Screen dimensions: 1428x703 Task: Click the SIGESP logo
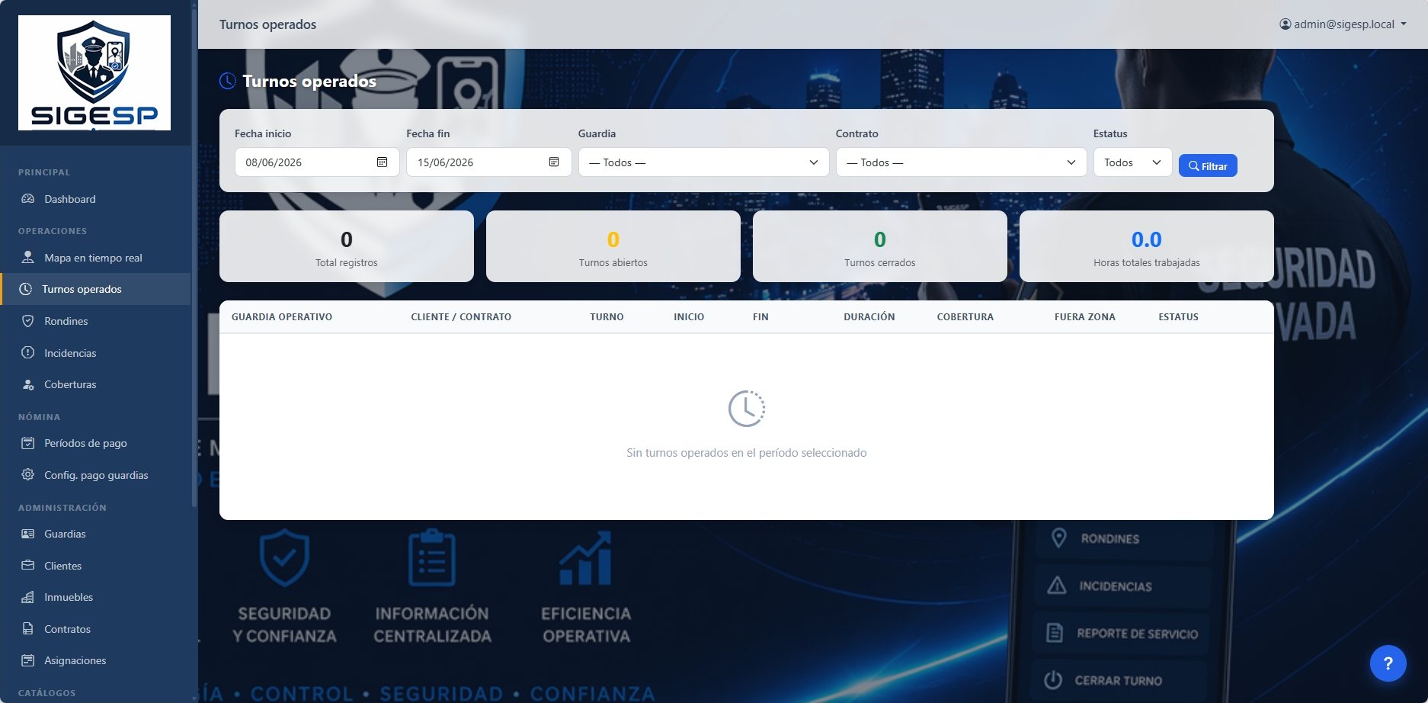pyautogui.click(x=94, y=72)
